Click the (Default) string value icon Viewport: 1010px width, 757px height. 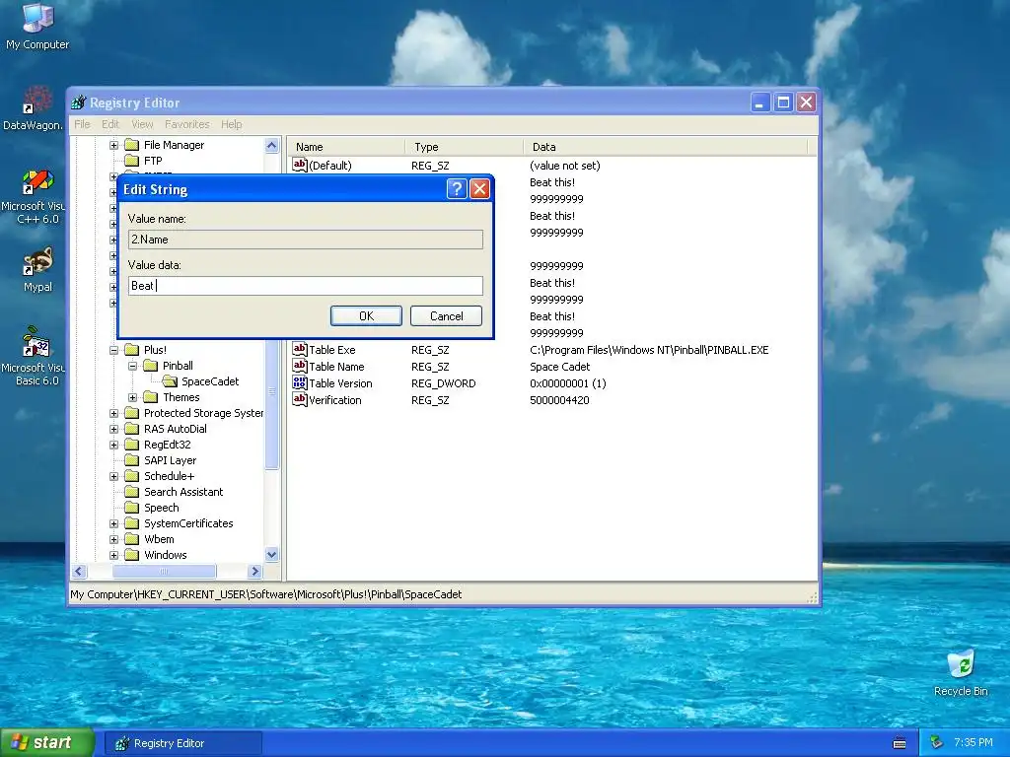coord(300,165)
